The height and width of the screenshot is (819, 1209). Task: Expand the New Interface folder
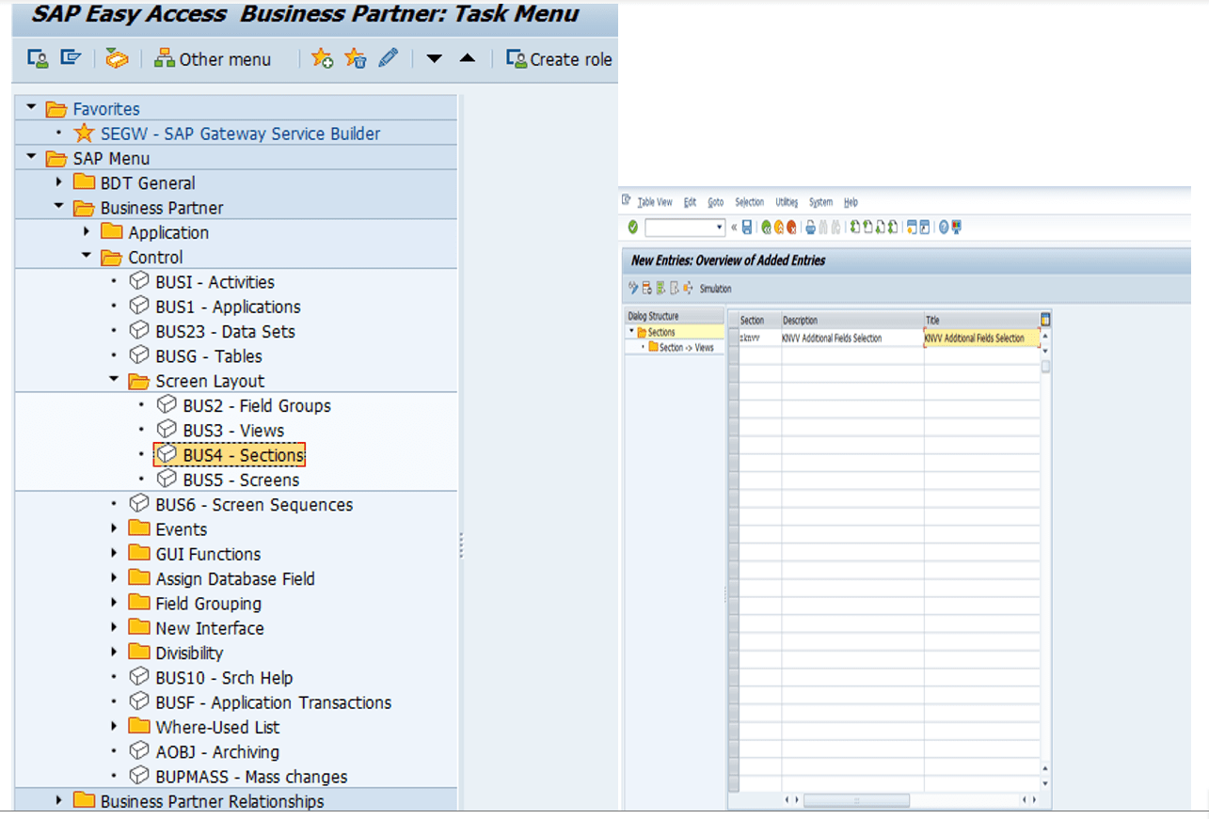coord(115,627)
